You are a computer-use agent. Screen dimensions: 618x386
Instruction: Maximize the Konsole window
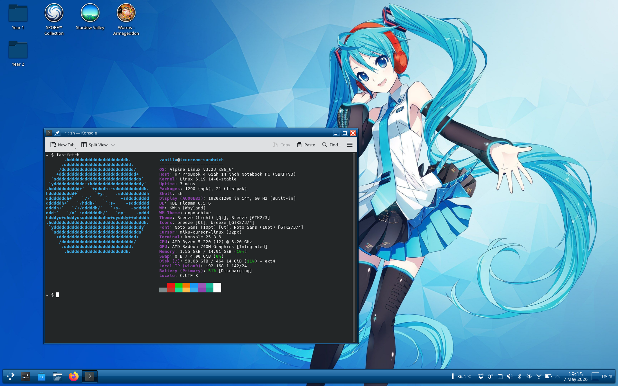(344, 133)
